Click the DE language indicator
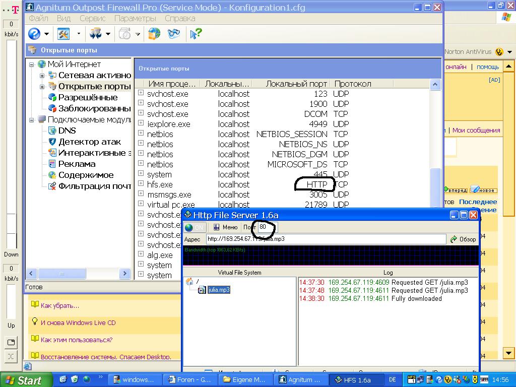Screen dimensions: 516x387 (392, 380)
